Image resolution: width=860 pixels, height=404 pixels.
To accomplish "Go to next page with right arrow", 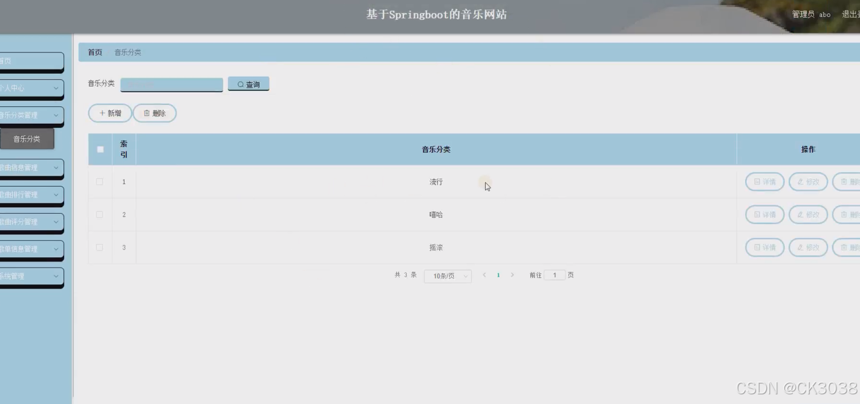I will pyautogui.click(x=512, y=275).
